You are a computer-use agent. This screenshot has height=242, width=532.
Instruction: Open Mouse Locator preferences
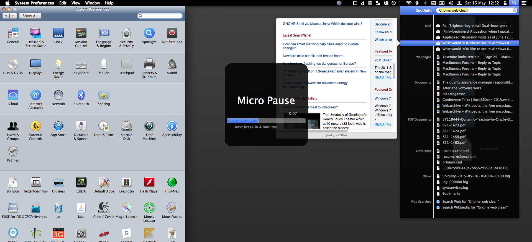tap(149, 212)
